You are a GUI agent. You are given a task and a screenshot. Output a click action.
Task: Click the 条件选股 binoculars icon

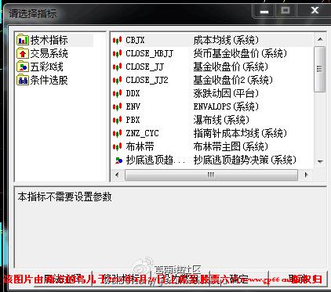23,80
